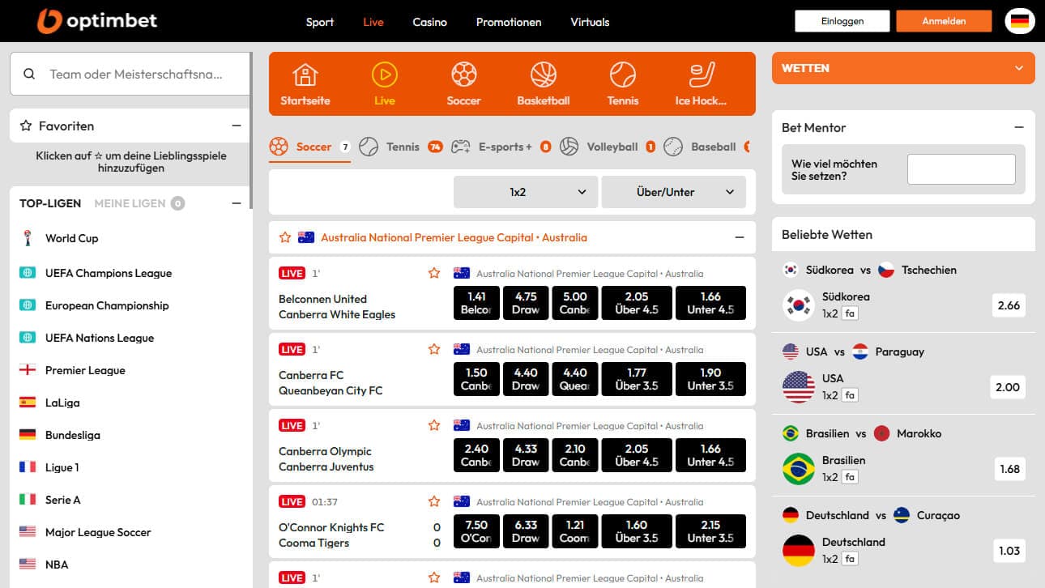The height and width of the screenshot is (588, 1045).
Task: Select Über 3.5 at 1.77
Action: click(637, 379)
